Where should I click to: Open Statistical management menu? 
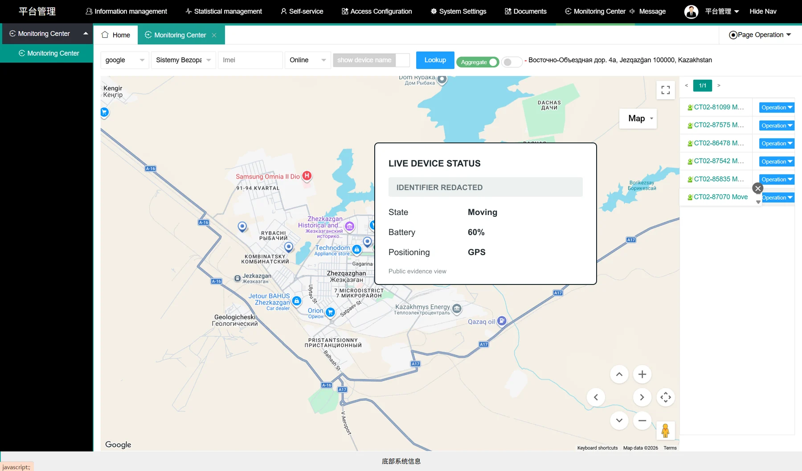(224, 11)
